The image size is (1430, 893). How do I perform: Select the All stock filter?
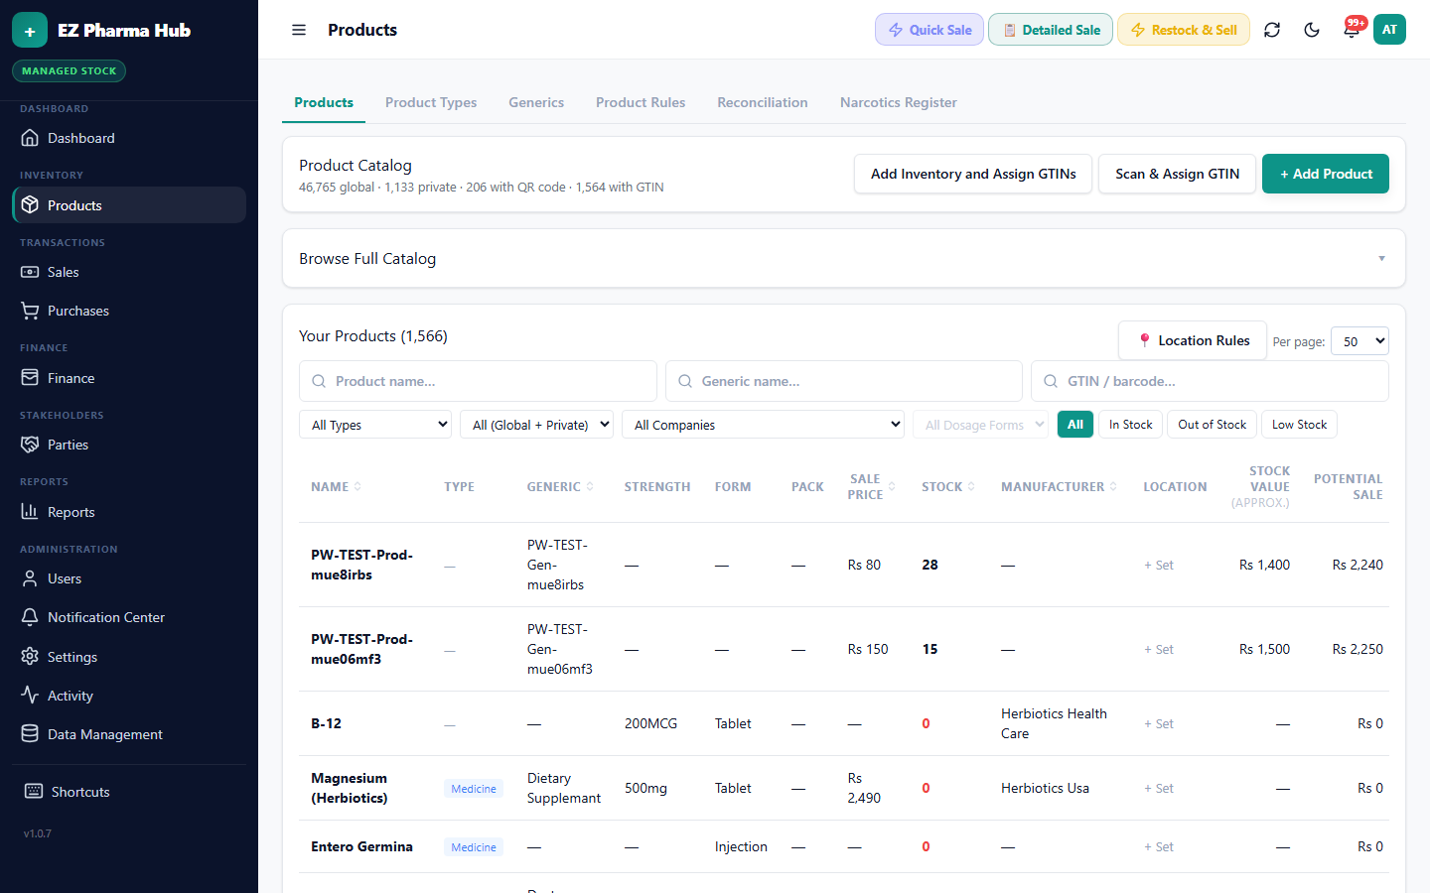pos(1075,425)
